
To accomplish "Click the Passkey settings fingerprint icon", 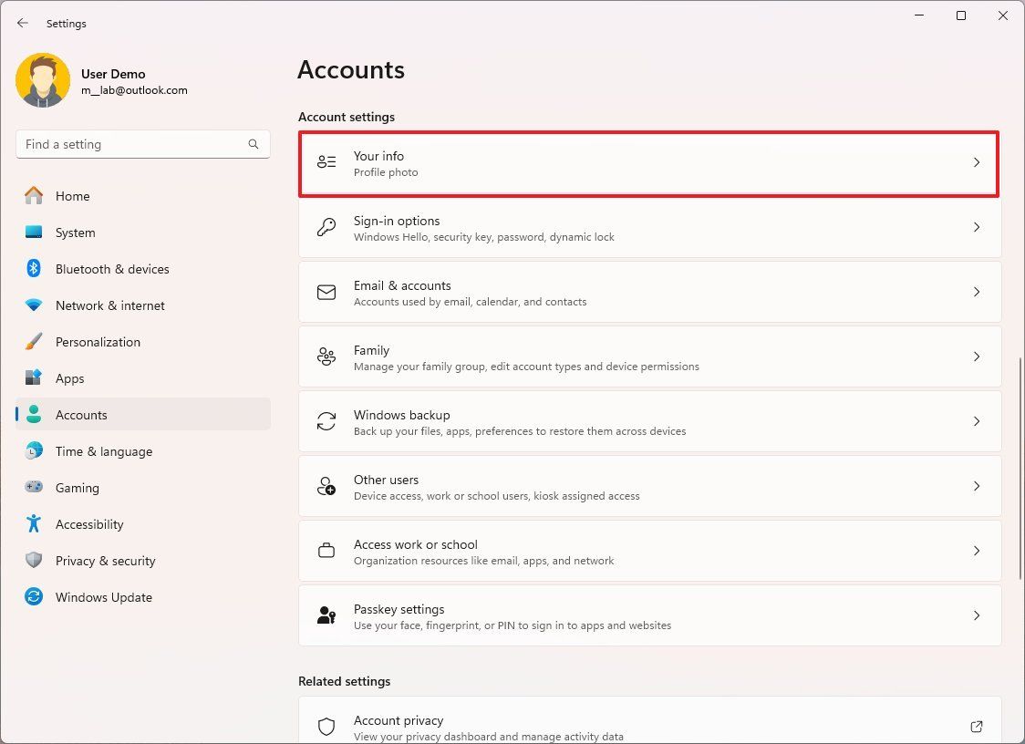I will tap(326, 615).
